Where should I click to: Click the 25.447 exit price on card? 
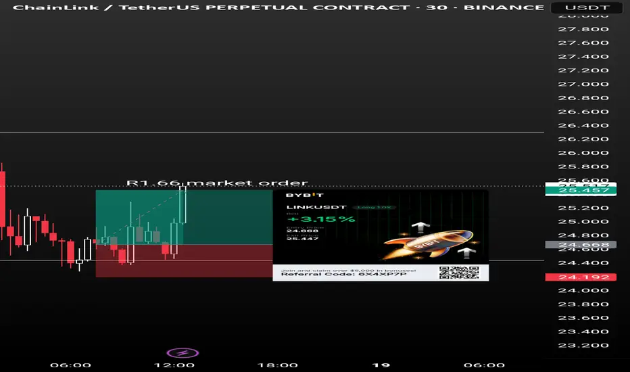(x=302, y=239)
